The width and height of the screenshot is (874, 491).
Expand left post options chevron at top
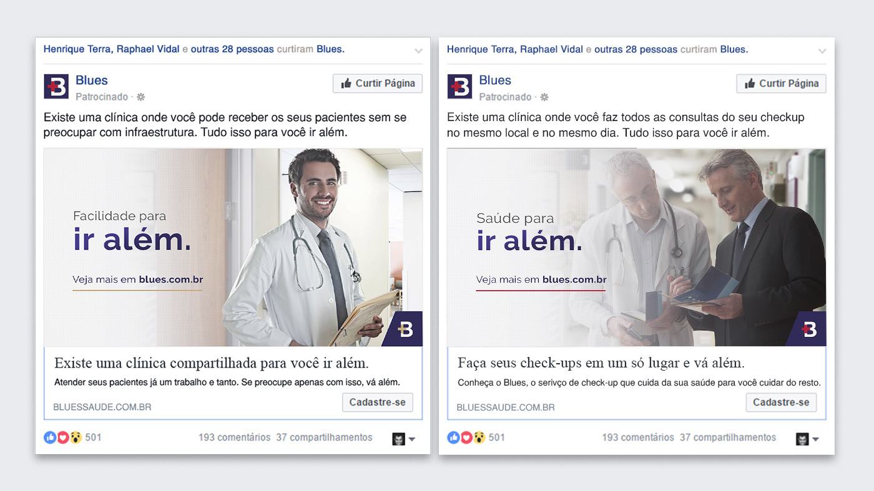click(x=418, y=51)
